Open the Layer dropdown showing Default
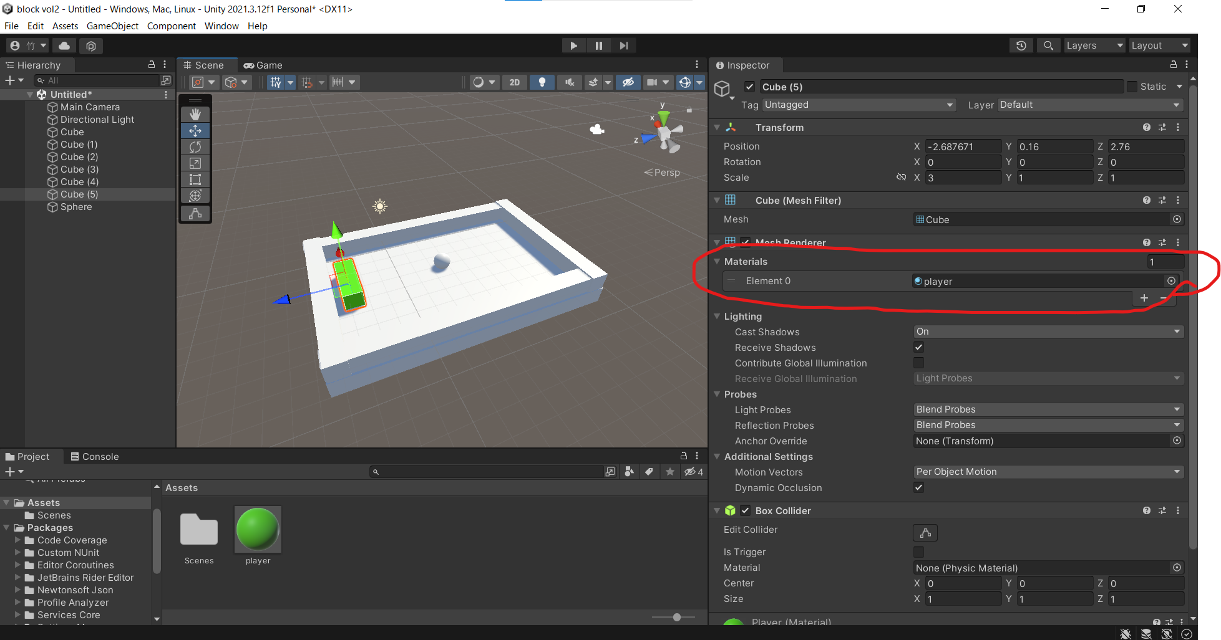This screenshot has width=1221, height=640. [1091, 105]
